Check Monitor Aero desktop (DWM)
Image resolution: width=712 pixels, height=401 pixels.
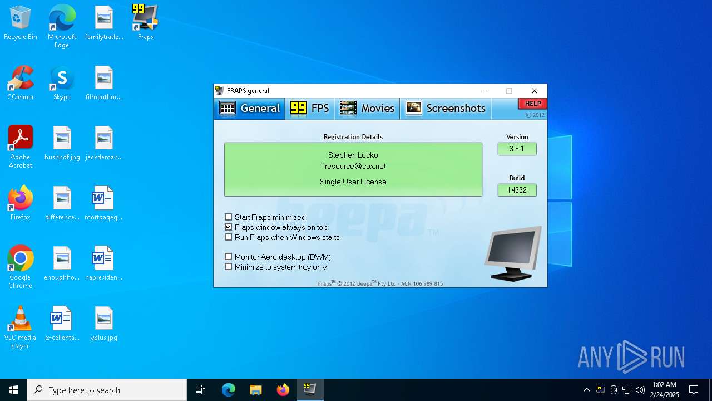point(228,257)
